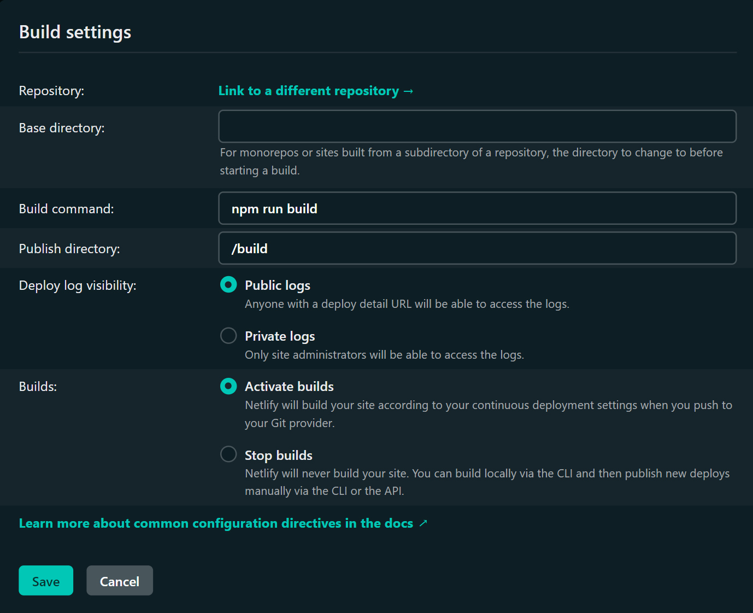Enable the Stop builds radio option
The width and height of the screenshot is (753, 613).
(228, 454)
